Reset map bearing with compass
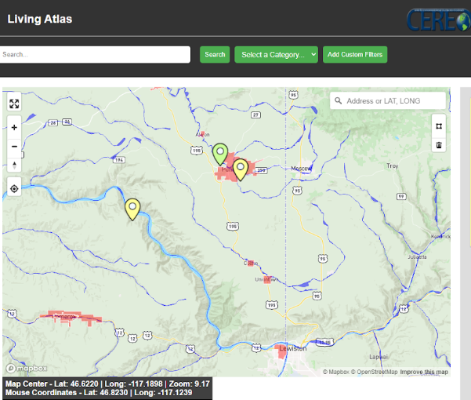The width and height of the screenshot is (471, 400). pyautogui.click(x=14, y=165)
